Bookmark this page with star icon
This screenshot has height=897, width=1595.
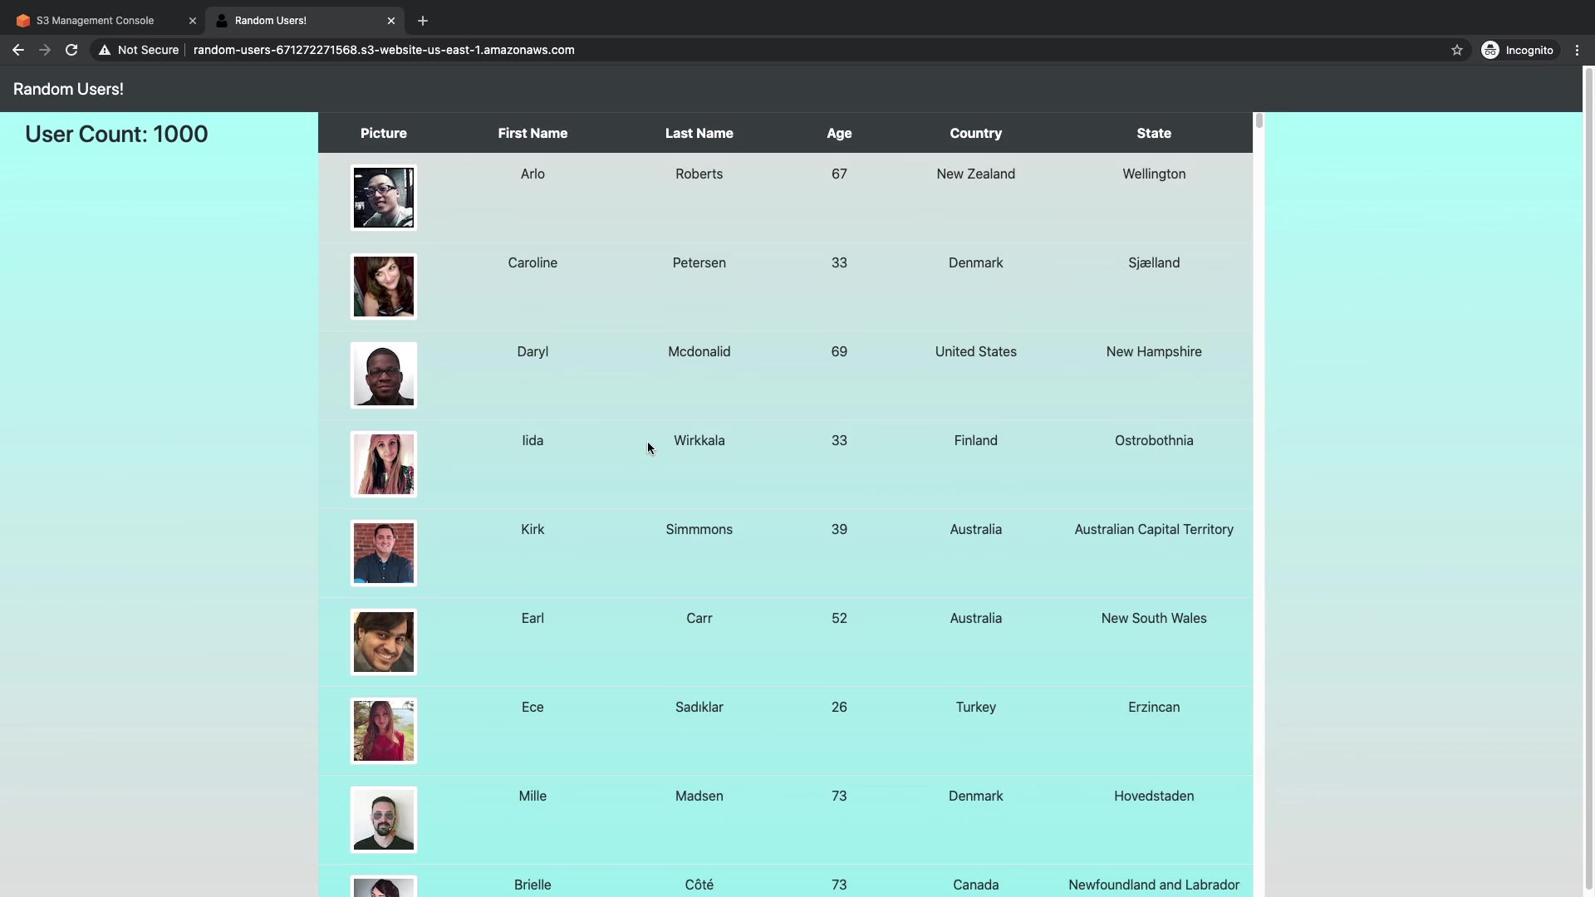click(1456, 50)
